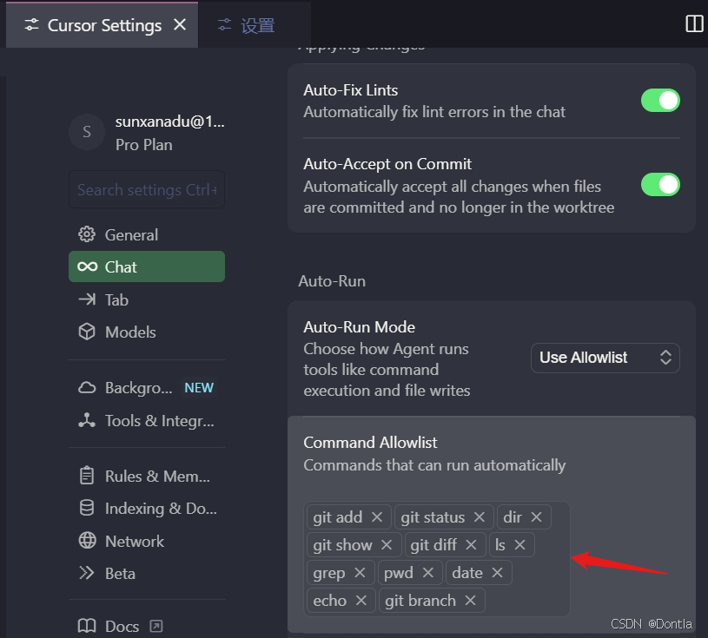Remove 'git show' from the allowlist
The width and height of the screenshot is (708, 638).
(387, 545)
